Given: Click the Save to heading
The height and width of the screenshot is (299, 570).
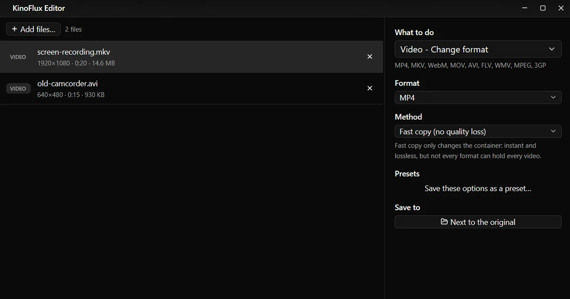Looking at the screenshot, I should point(408,207).
